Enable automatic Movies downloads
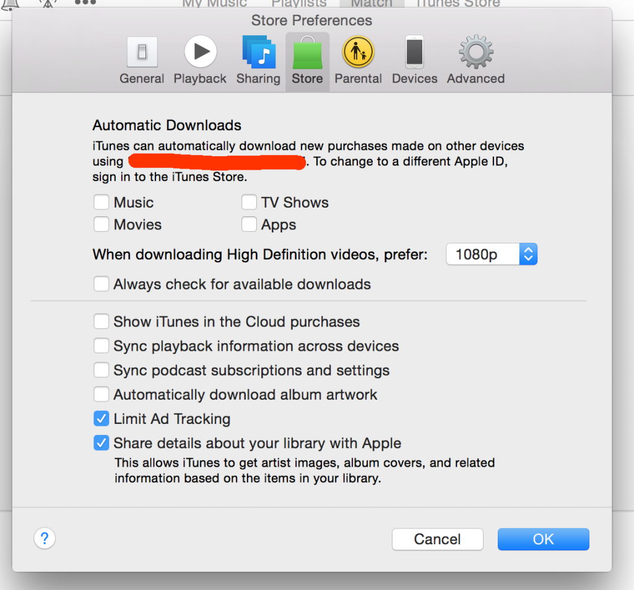This screenshot has width=634, height=590. pos(101,224)
